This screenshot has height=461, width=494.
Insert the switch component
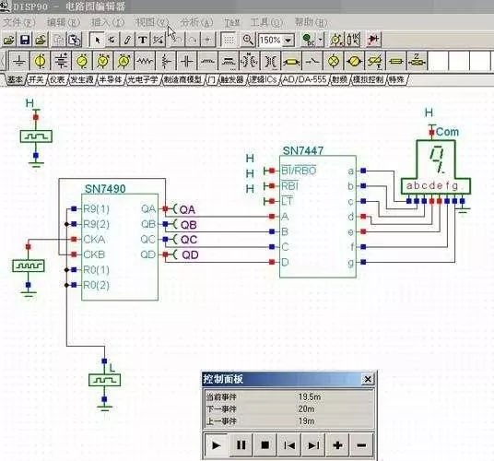click(312, 61)
